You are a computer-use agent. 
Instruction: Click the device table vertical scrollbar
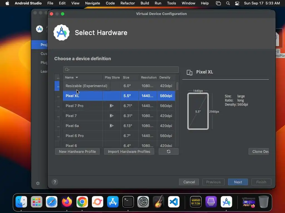(177, 86)
